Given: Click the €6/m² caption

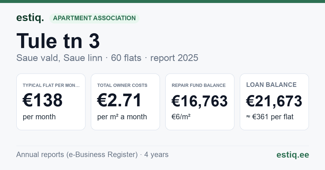Looking at the screenshot, I should [x=181, y=117].
